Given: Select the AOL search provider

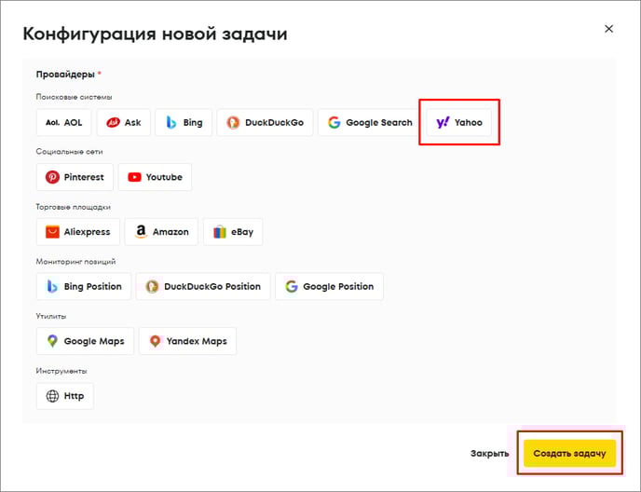Looking at the screenshot, I should tap(63, 122).
